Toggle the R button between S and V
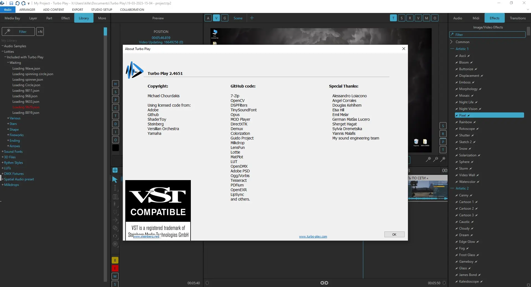The height and width of the screenshot is (287, 531). coord(410,18)
